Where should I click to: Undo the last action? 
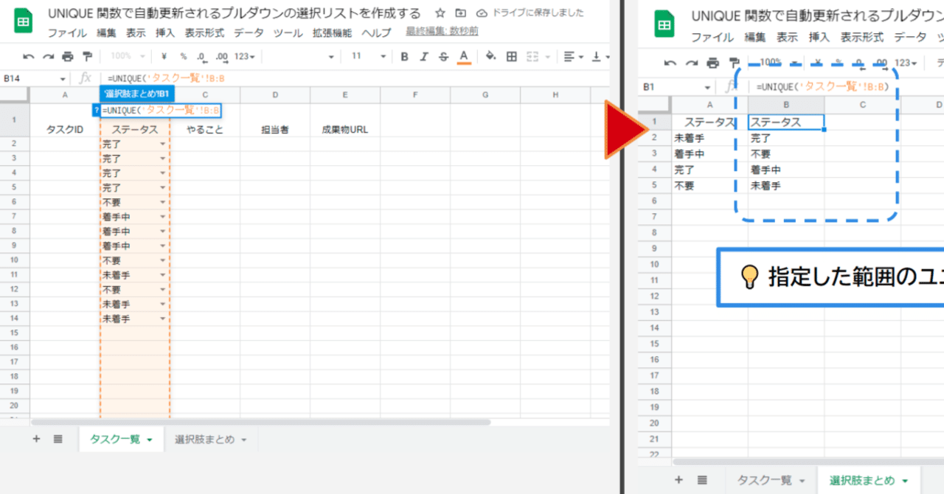pos(28,56)
